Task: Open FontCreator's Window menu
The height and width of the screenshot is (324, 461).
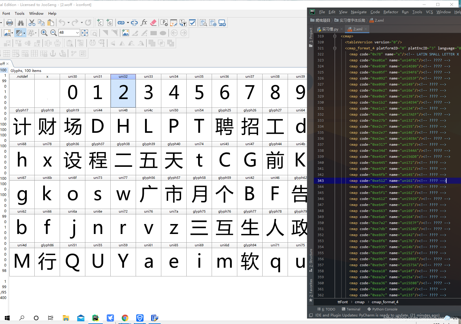Action: [36, 13]
